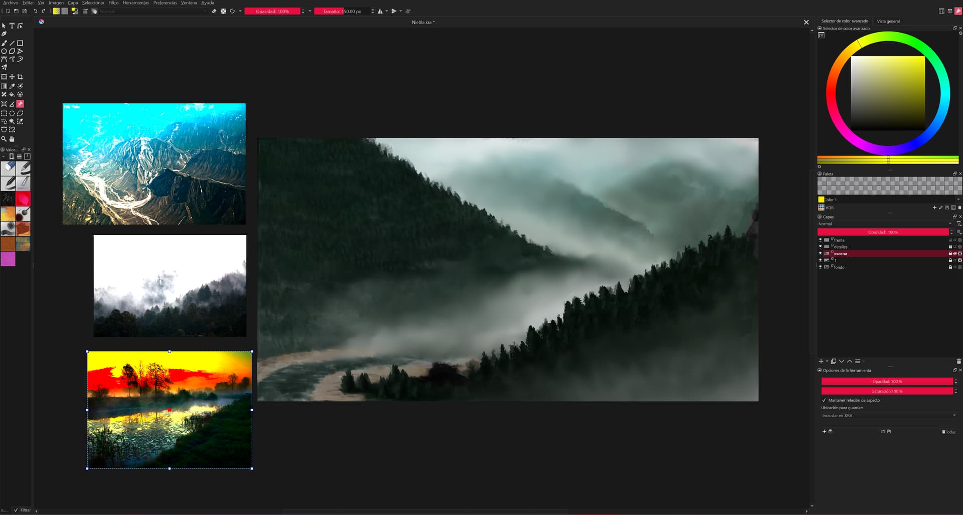Click the Todas delete button

pyautogui.click(x=948, y=432)
